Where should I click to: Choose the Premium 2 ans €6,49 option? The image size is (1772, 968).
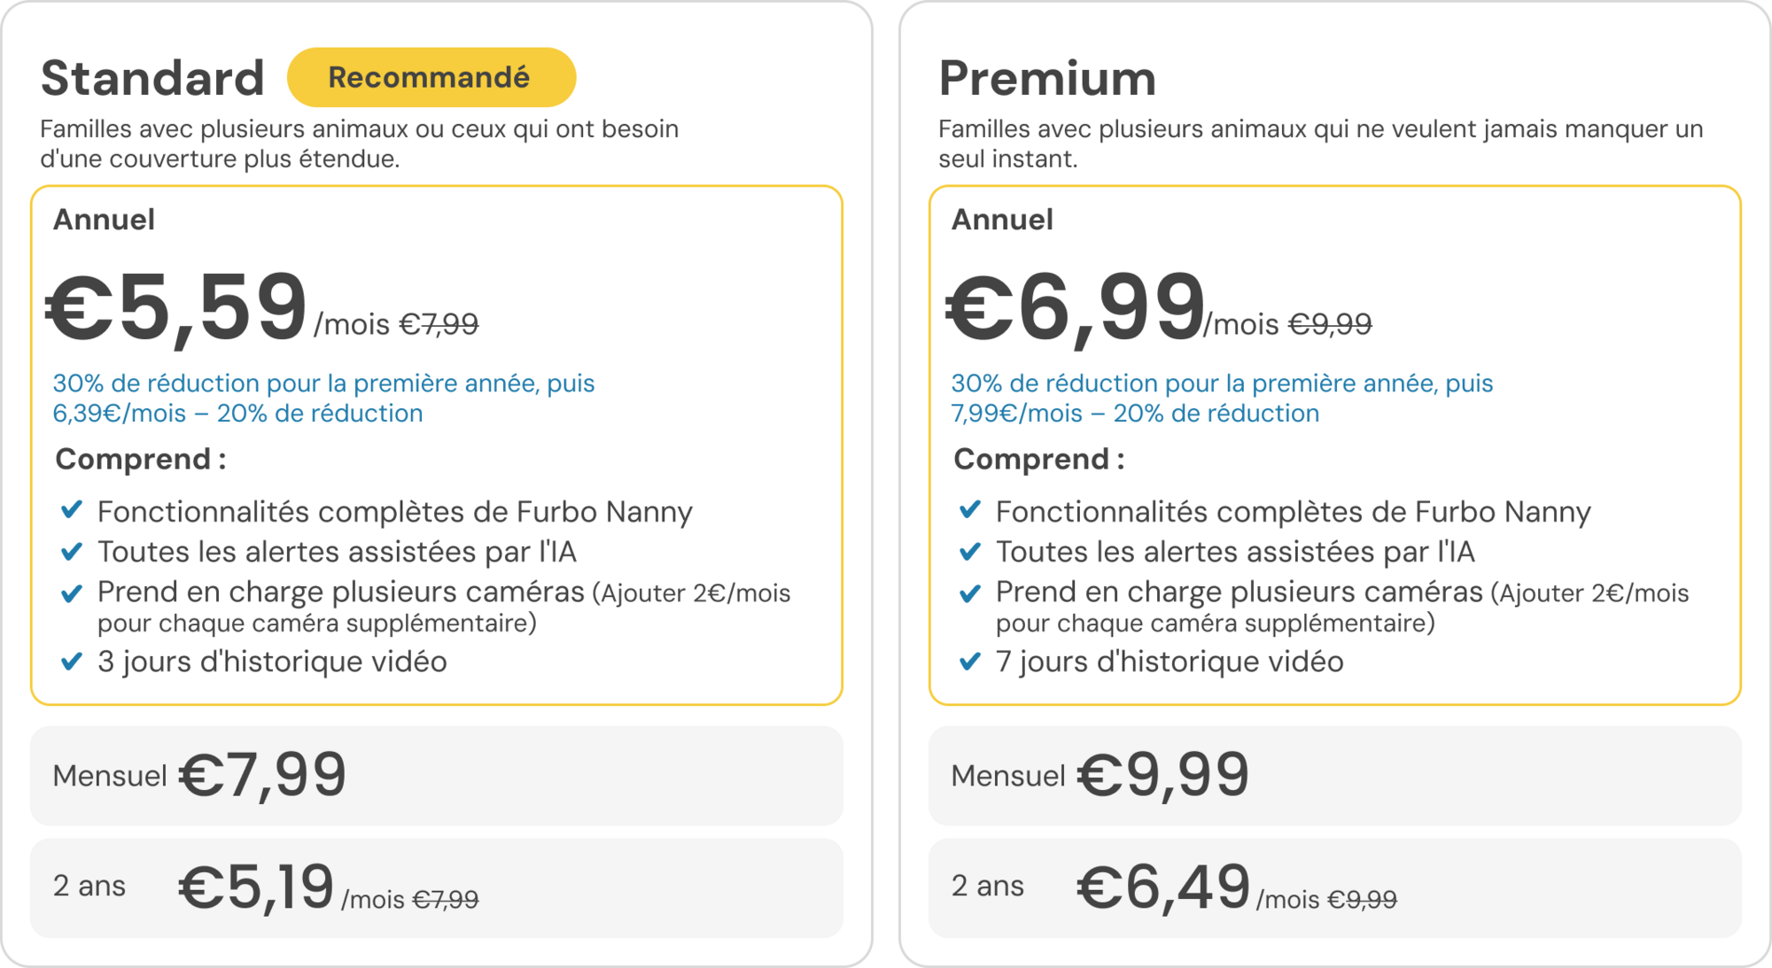[1334, 887]
